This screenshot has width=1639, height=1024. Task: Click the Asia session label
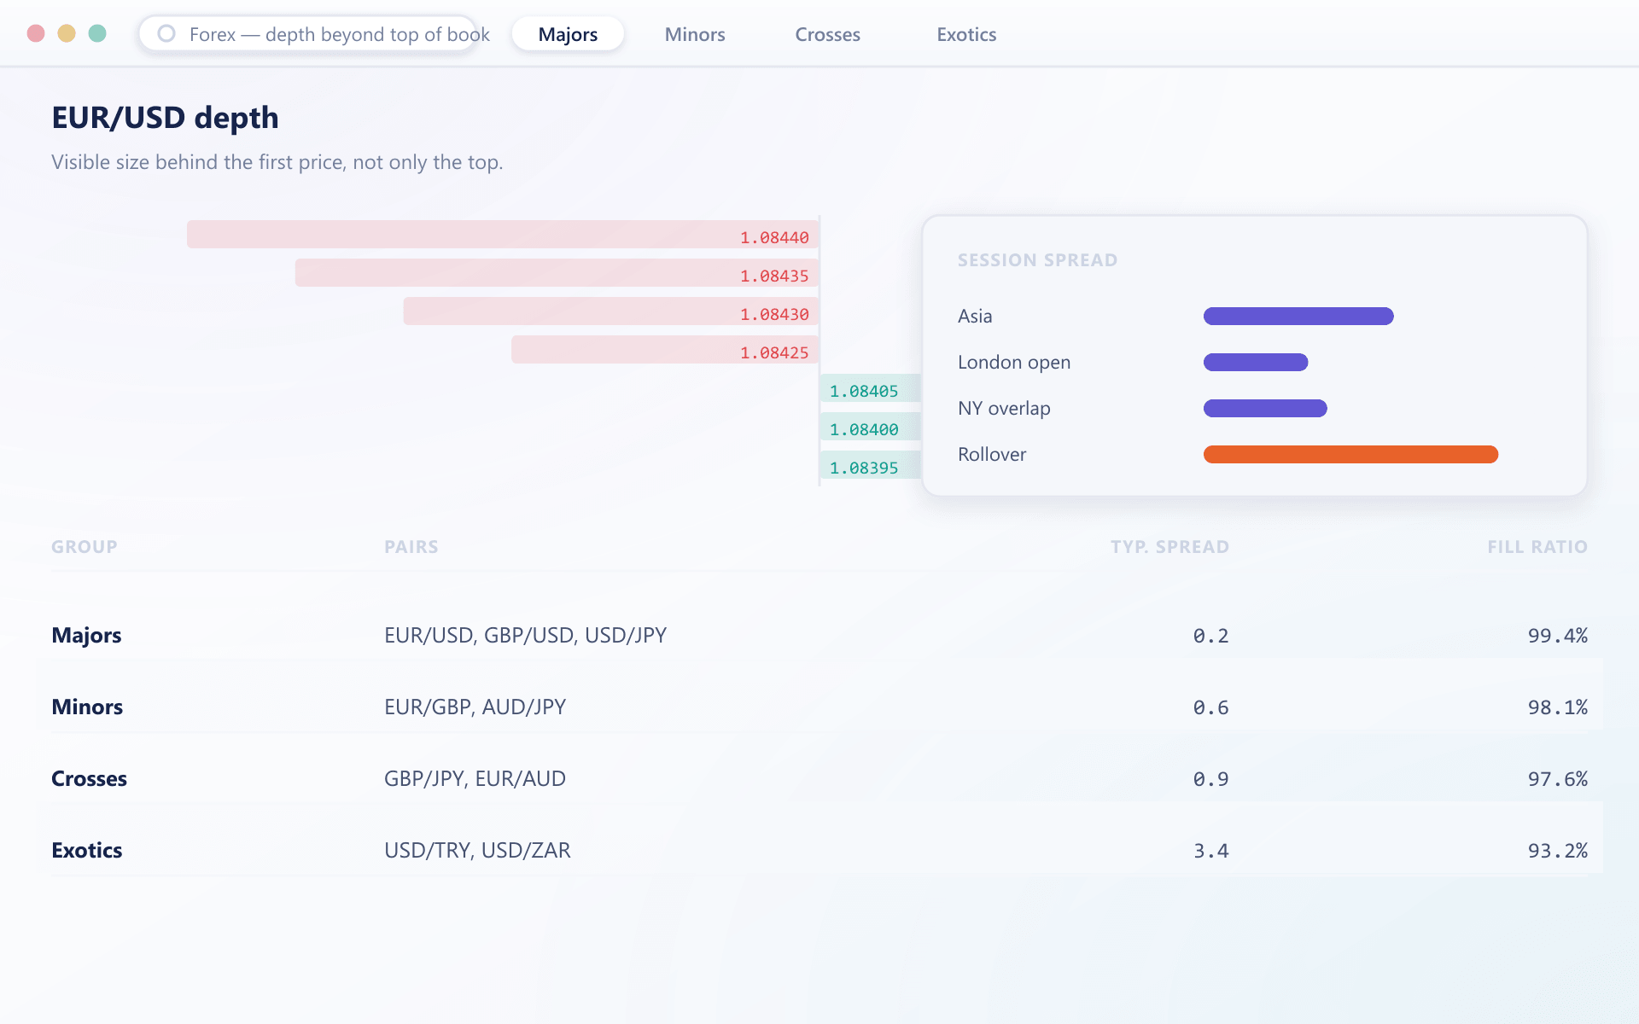pyautogui.click(x=975, y=317)
